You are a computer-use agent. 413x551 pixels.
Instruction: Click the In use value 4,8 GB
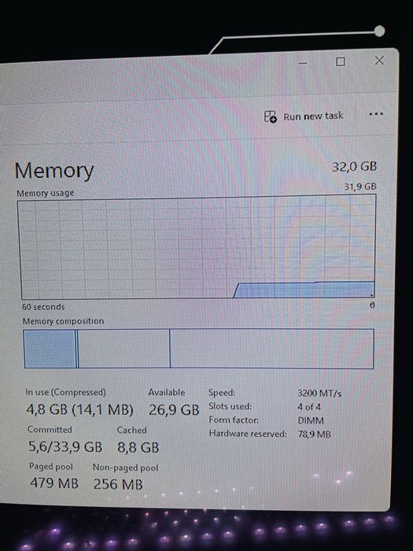pyautogui.click(x=46, y=410)
